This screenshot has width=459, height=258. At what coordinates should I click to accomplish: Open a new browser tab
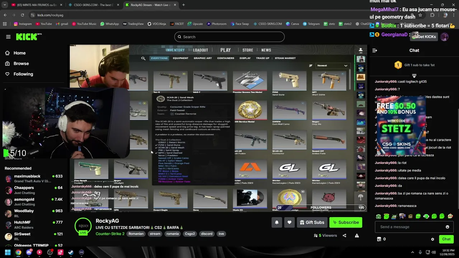(184, 5)
